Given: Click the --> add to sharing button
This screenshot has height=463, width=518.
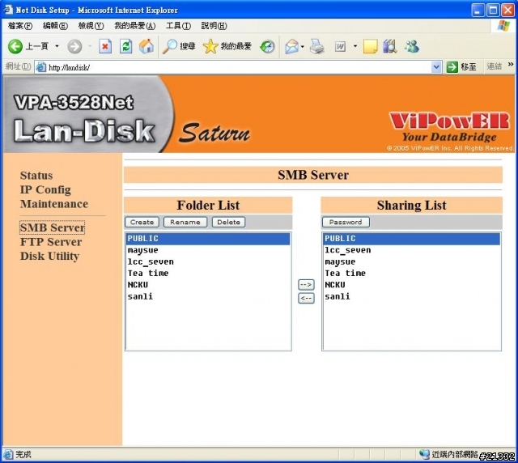Looking at the screenshot, I should 306,285.
